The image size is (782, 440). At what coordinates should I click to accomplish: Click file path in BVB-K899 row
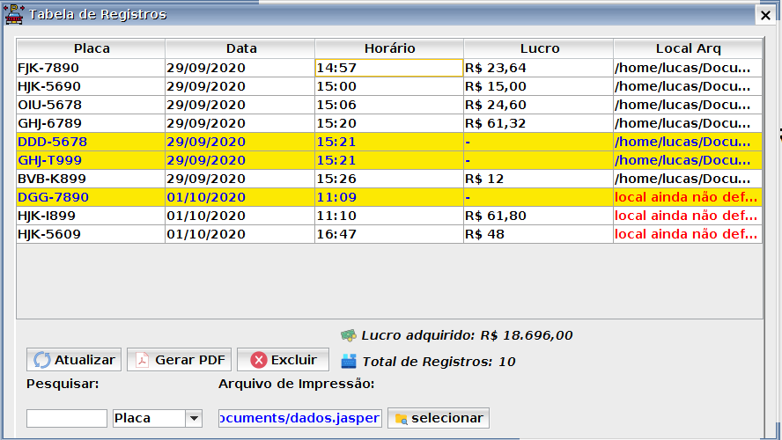pos(688,179)
